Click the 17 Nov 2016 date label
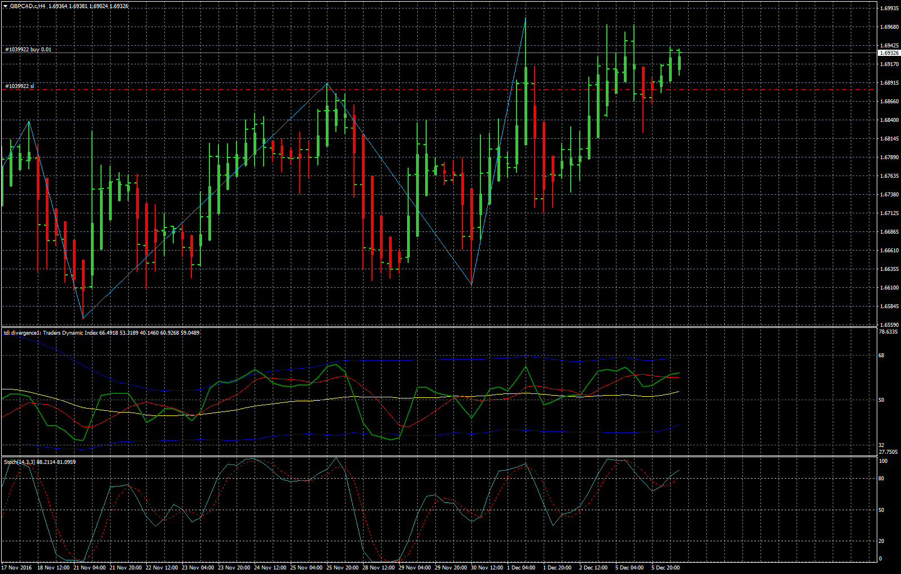Image resolution: width=901 pixels, height=574 pixels. tap(17, 568)
